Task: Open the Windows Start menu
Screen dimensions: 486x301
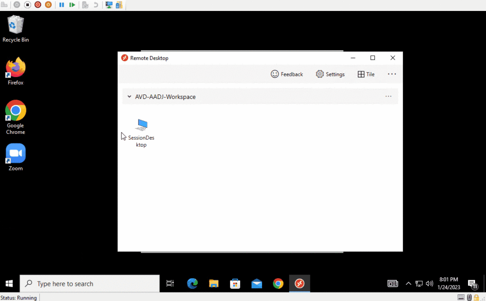Action: pyautogui.click(x=9, y=283)
